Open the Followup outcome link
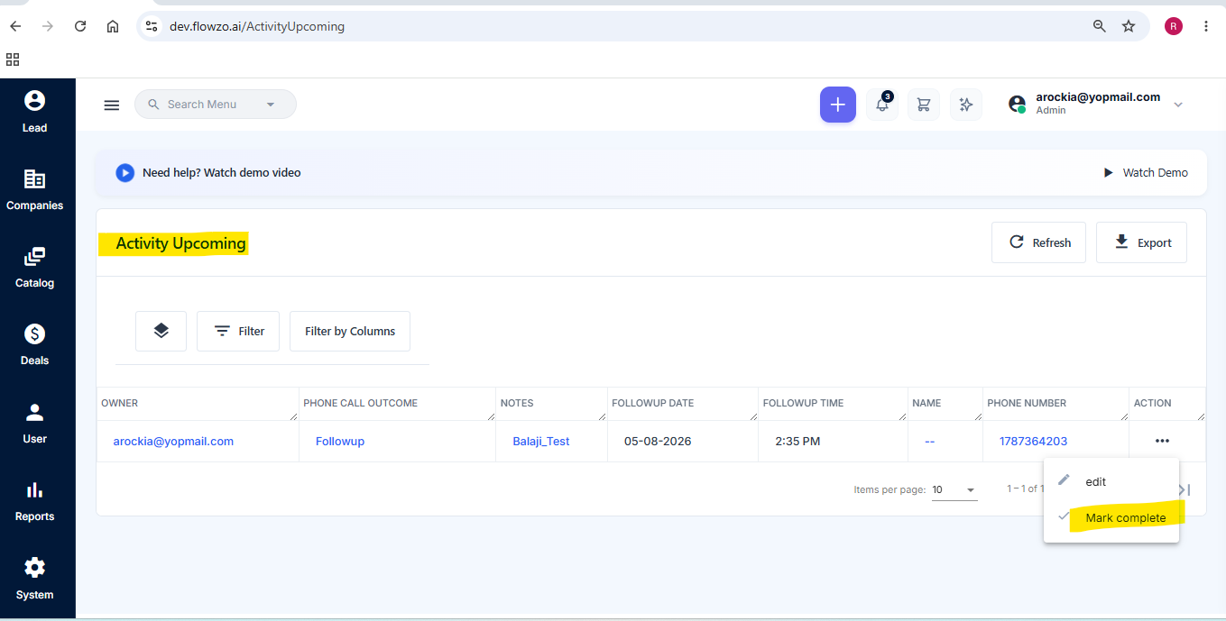Viewport: 1226px width, 621px height. (x=340, y=441)
